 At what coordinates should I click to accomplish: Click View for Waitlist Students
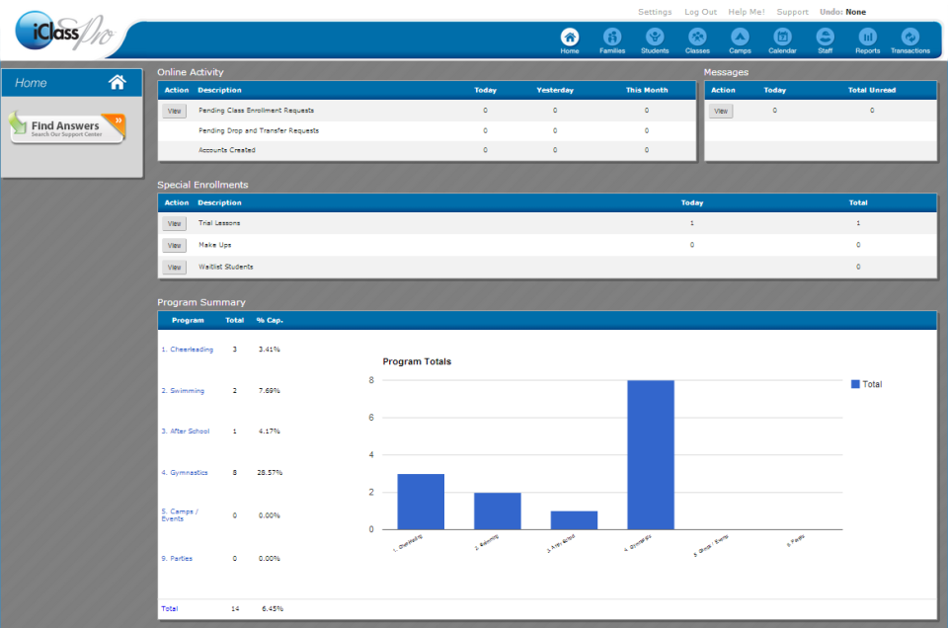click(174, 268)
